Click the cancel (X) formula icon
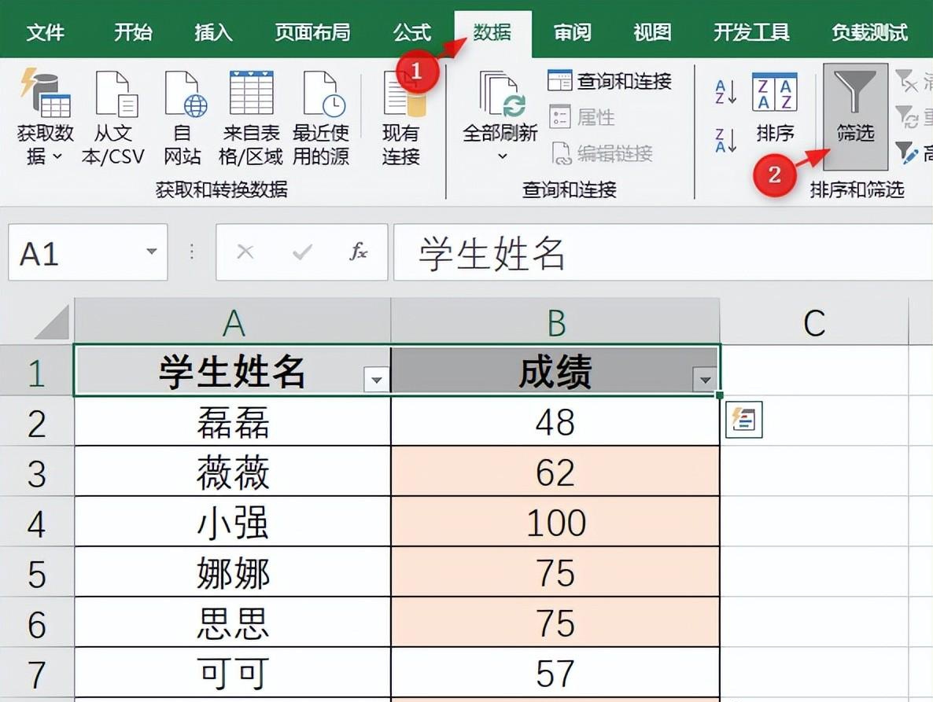This screenshot has width=933, height=702. coord(245,252)
